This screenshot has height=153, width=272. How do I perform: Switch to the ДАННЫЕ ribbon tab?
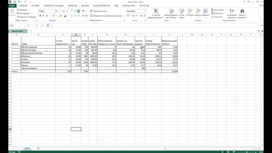pos(85,6)
